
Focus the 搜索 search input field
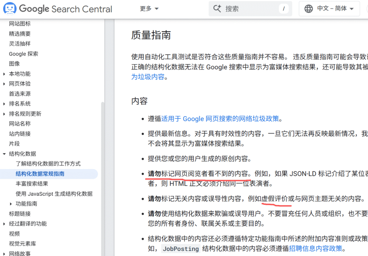click(x=250, y=9)
